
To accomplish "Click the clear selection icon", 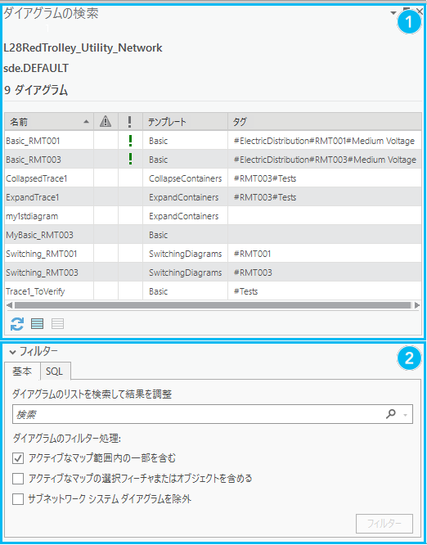I will pos(58,324).
